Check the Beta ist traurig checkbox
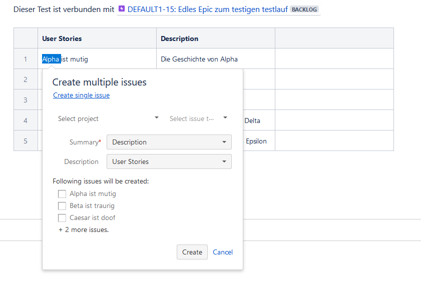Viewport: 421px width, 283px height. (x=62, y=205)
